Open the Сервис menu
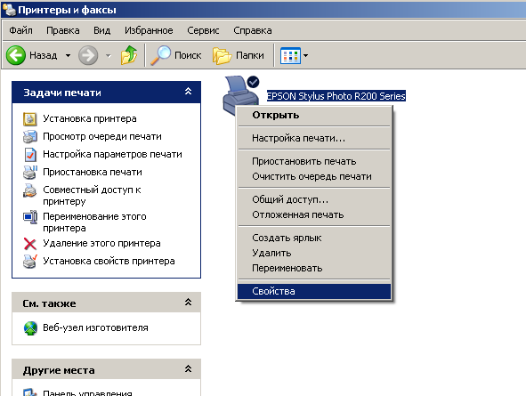 pyautogui.click(x=203, y=30)
